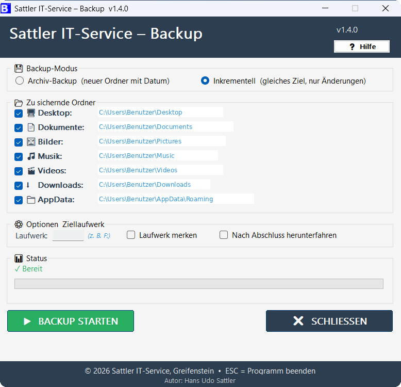Click the path C:\Users\Benutzer\Documents

pyautogui.click(x=145, y=127)
